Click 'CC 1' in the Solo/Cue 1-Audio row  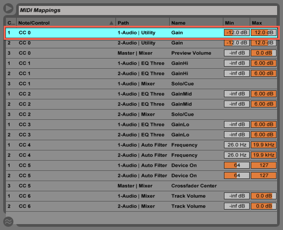[25, 84]
